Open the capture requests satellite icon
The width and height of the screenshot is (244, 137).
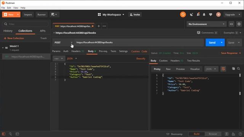[x=191, y=14]
